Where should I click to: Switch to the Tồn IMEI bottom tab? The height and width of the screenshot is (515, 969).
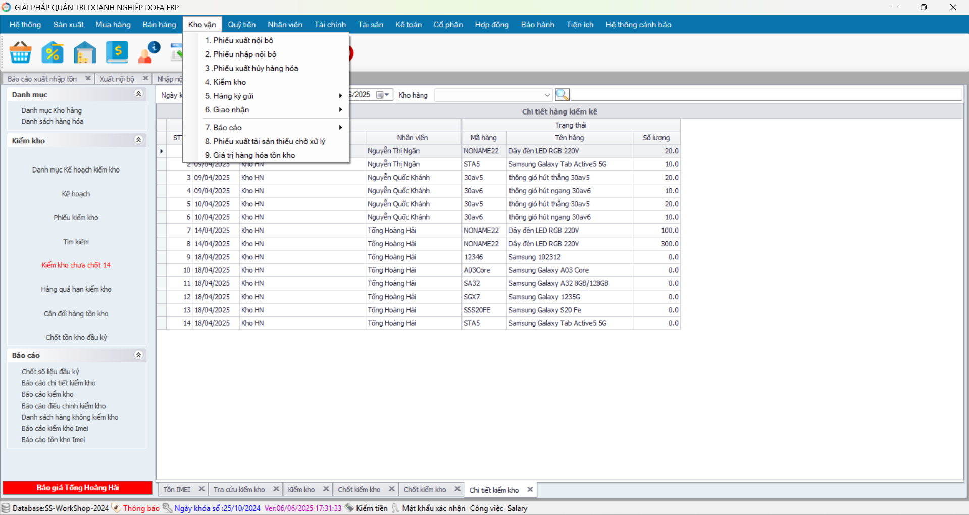(x=177, y=489)
